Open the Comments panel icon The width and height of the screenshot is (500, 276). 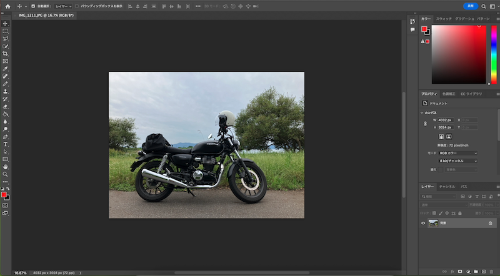coord(412,29)
